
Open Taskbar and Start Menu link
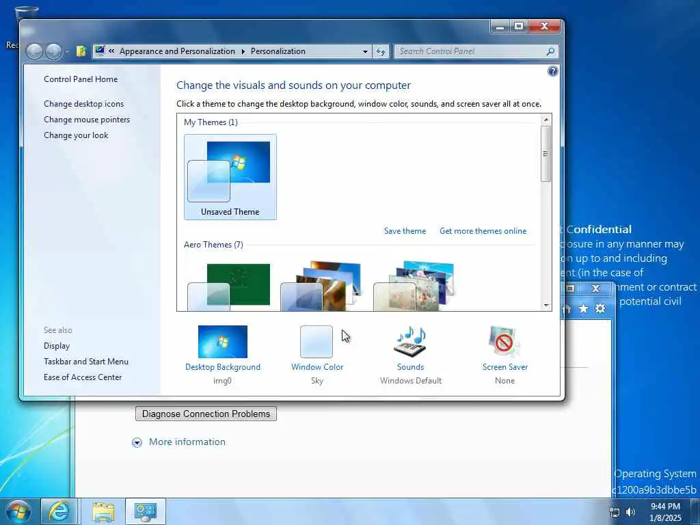(85, 361)
